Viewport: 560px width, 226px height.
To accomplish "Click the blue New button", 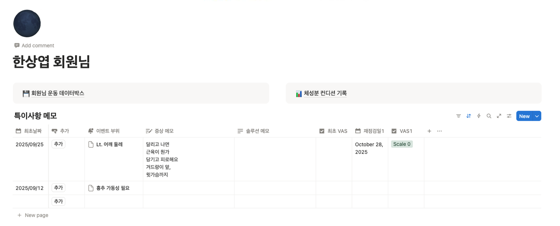I will coord(524,116).
